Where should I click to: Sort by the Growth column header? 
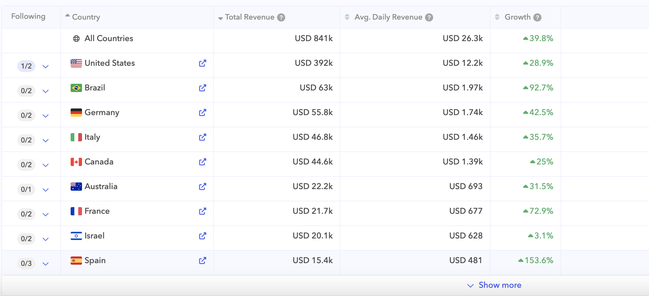[517, 17]
